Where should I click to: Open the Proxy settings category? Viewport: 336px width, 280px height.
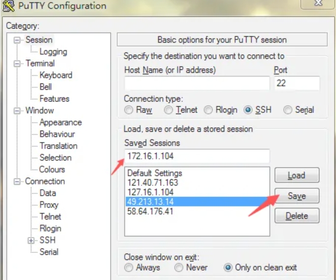pyautogui.click(x=49, y=205)
